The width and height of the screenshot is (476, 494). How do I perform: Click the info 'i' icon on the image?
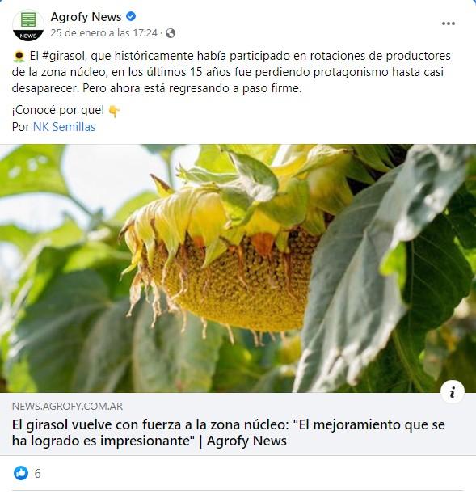(453, 393)
